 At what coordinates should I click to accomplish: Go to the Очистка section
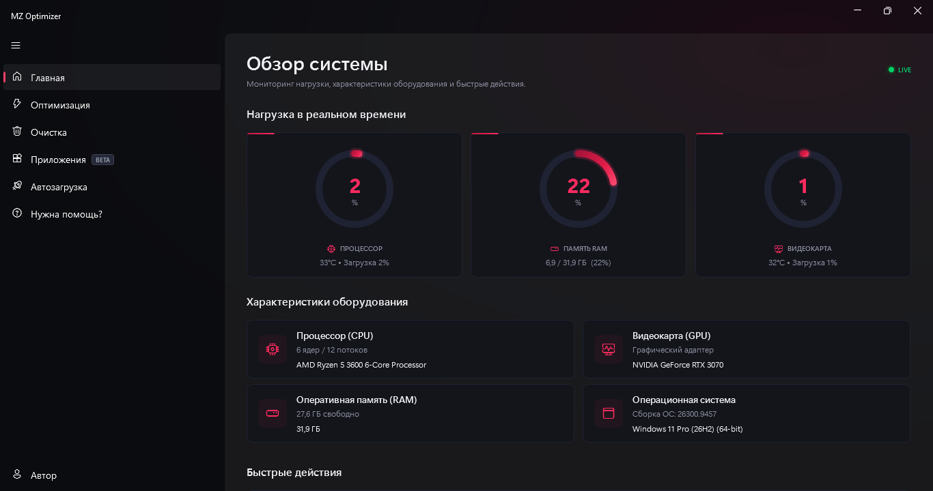[x=112, y=132]
